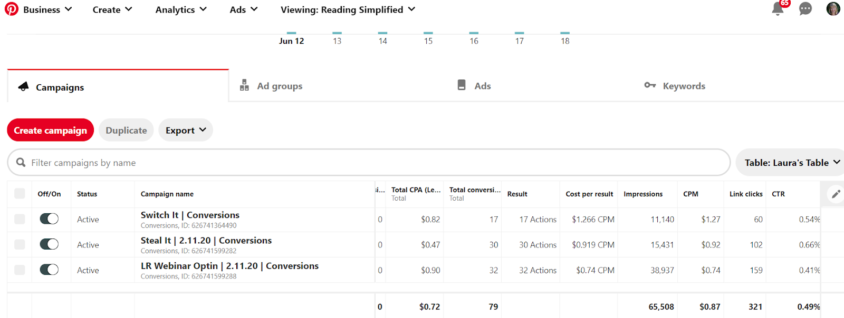Click the Create campaign button

[50, 131]
